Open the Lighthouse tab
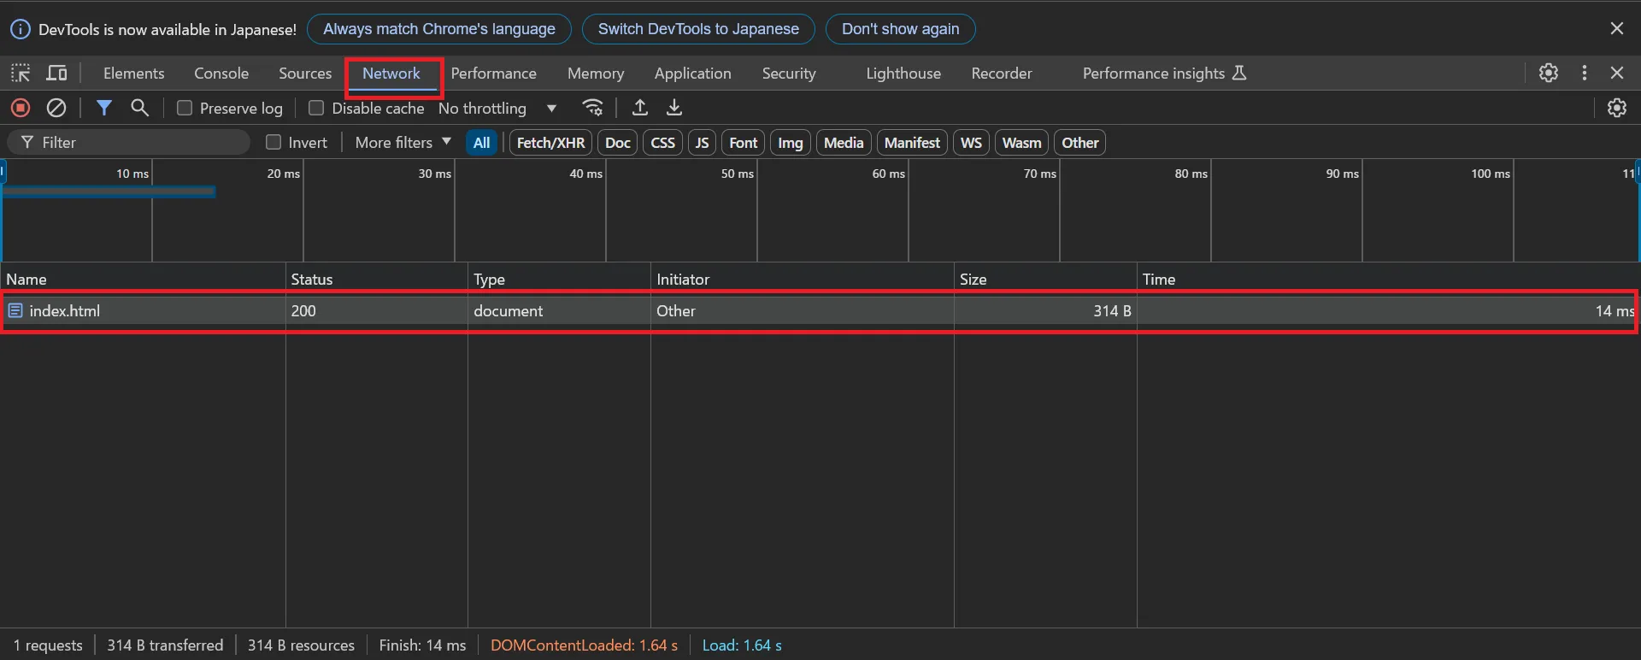 903,74
